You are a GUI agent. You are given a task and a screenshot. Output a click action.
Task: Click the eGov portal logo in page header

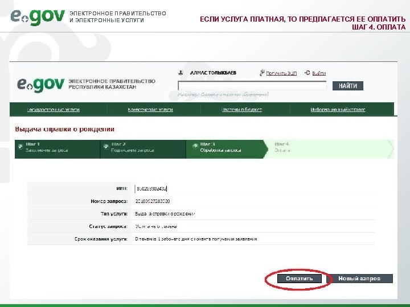point(40,84)
